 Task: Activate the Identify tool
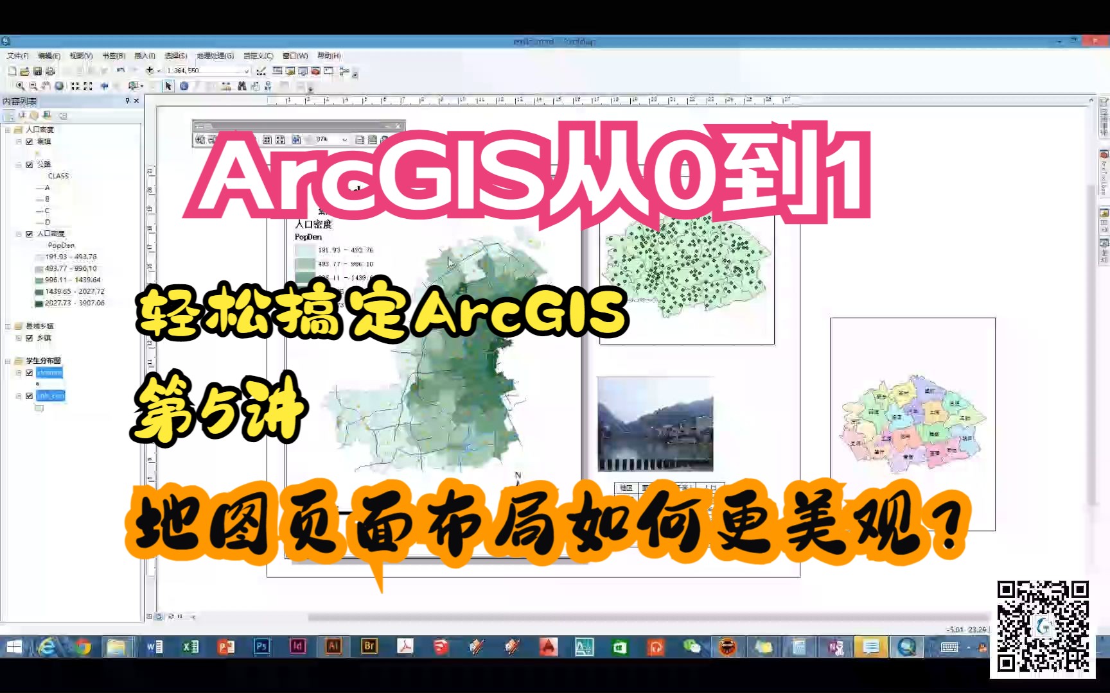click(x=184, y=86)
